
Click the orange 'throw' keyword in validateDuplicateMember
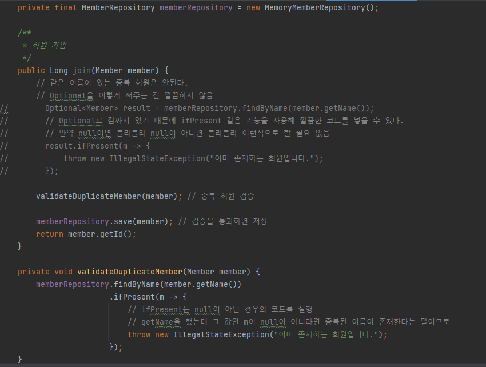pos(139,335)
